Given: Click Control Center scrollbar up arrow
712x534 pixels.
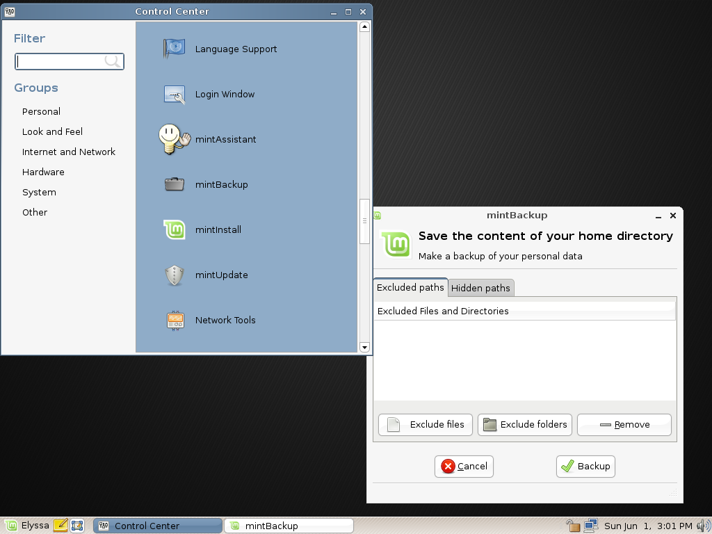Looking at the screenshot, I should point(364,27).
